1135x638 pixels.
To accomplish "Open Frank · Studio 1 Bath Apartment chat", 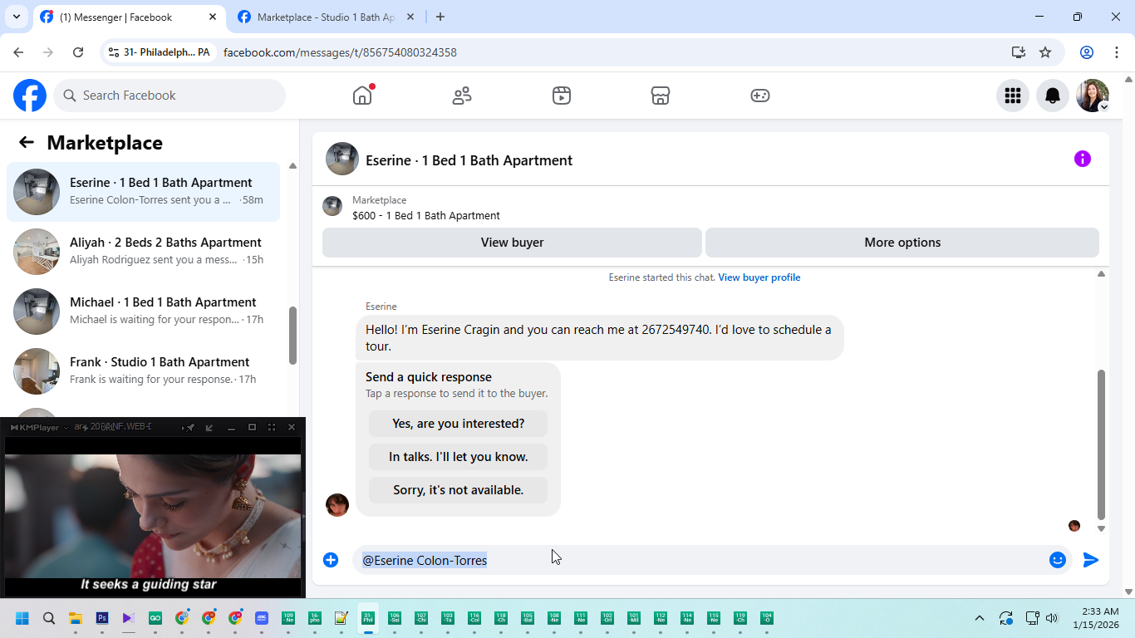I will [143, 371].
